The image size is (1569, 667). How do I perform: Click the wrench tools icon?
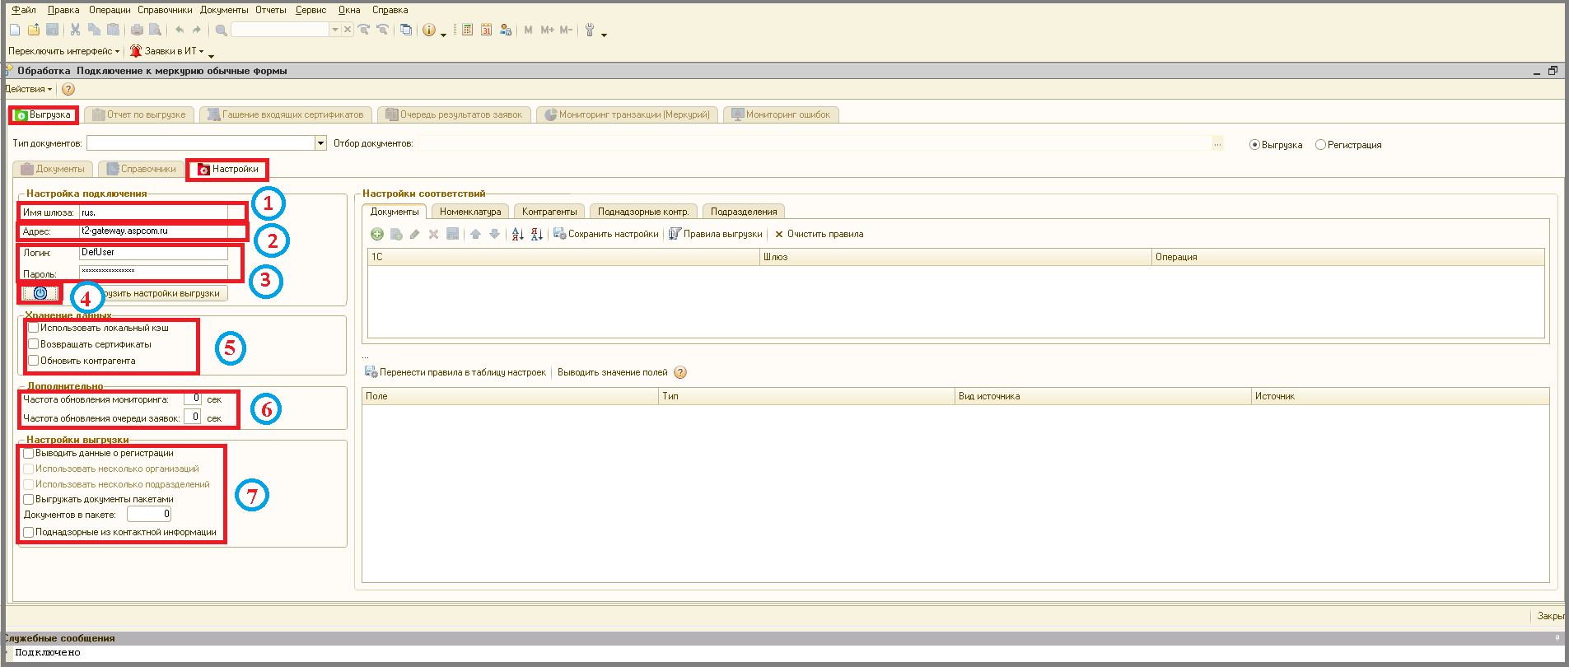(x=590, y=30)
